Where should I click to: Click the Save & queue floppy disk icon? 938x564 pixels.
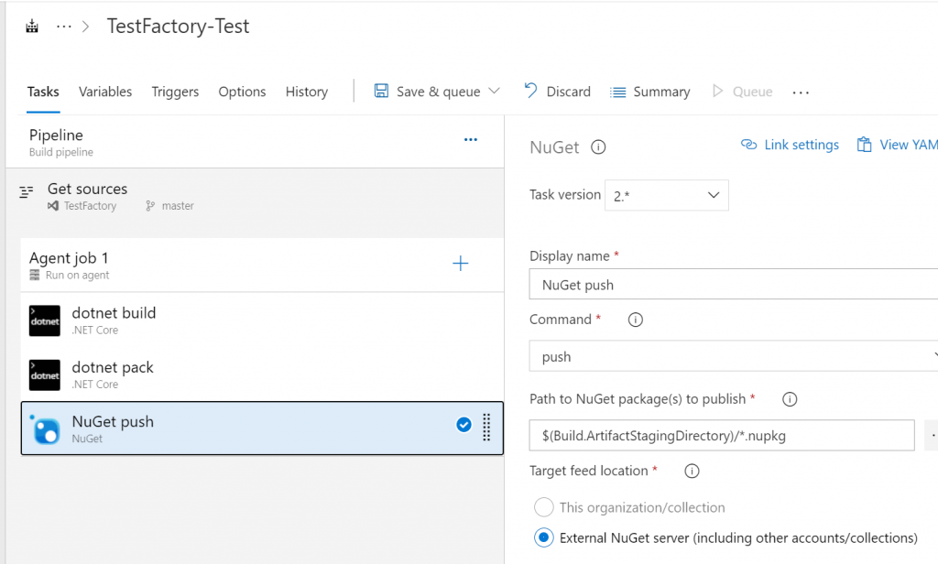click(x=381, y=91)
